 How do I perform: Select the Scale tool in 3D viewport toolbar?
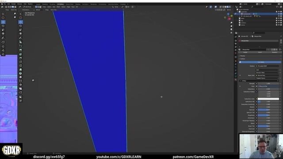coord(21,30)
